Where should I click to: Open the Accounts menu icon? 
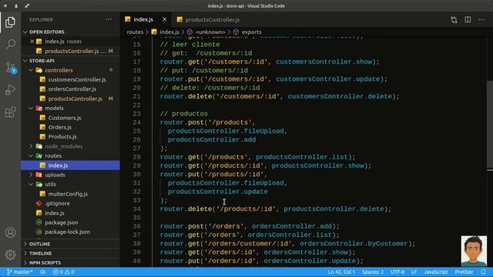pyautogui.click(x=10, y=232)
